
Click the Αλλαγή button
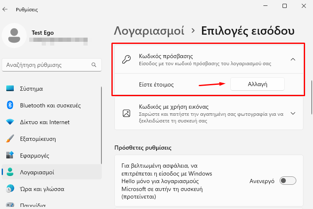(257, 84)
